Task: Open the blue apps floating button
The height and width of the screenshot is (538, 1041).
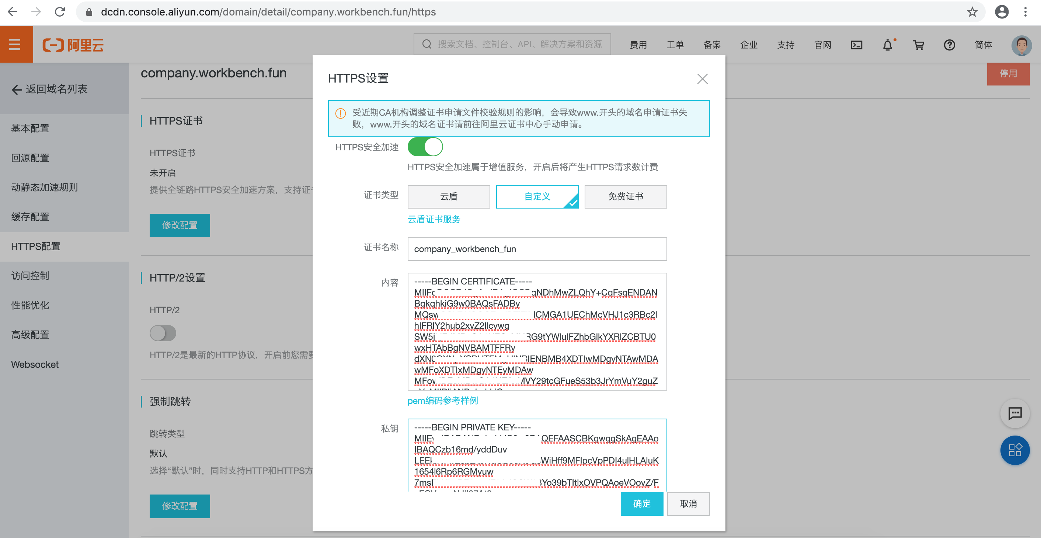Action: (1015, 450)
